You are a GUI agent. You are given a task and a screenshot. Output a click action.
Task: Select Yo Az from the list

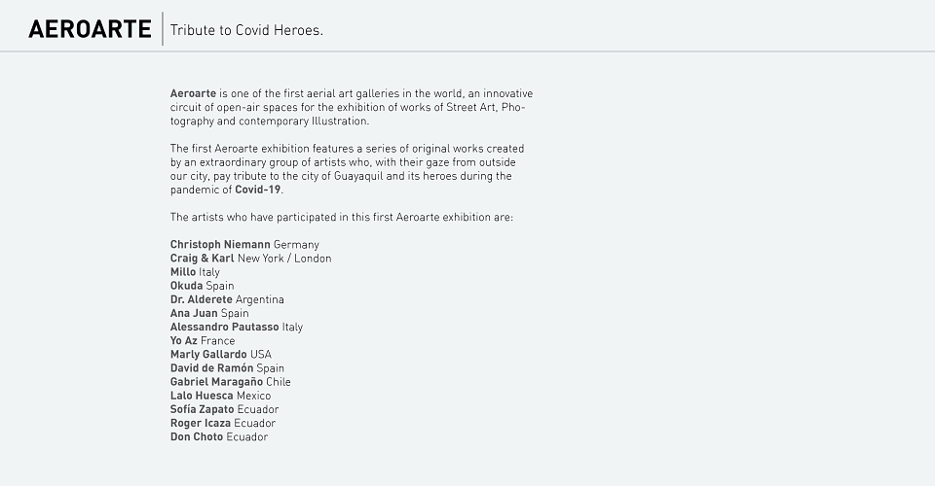click(184, 340)
